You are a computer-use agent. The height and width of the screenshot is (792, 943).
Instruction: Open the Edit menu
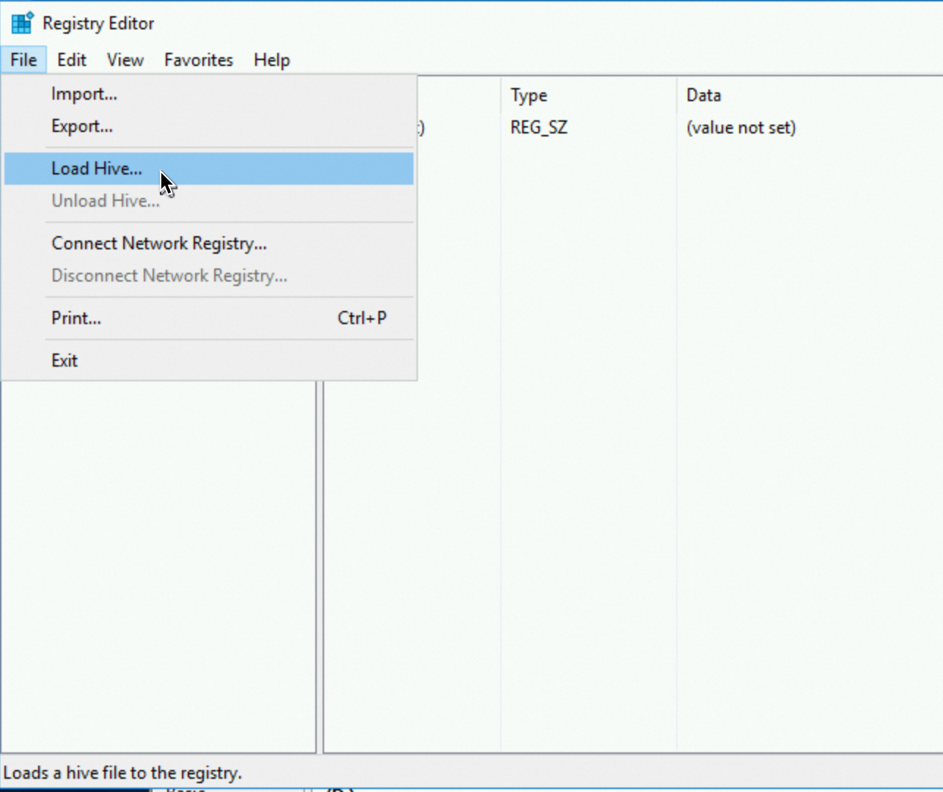pos(72,60)
